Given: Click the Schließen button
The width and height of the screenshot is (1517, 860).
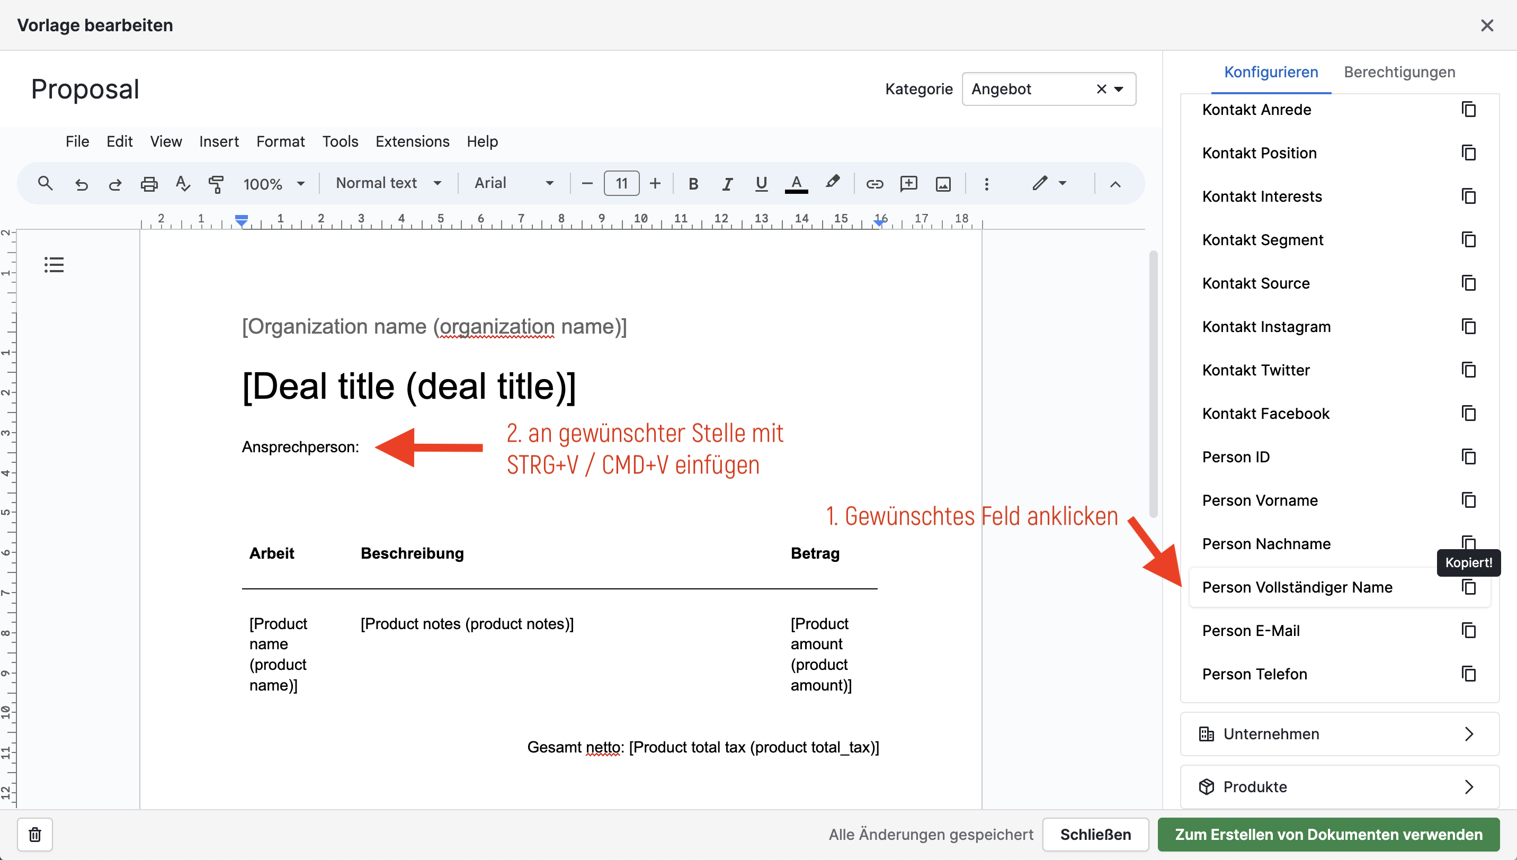Looking at the screenshot, I should (x=1095, y=835).
